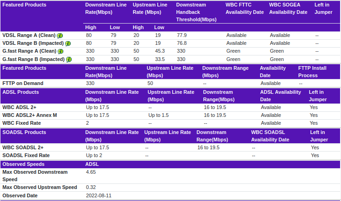Click the info icon next to VDSL Range A (Clean)
The image size is (341, 201).
[60, 36]
